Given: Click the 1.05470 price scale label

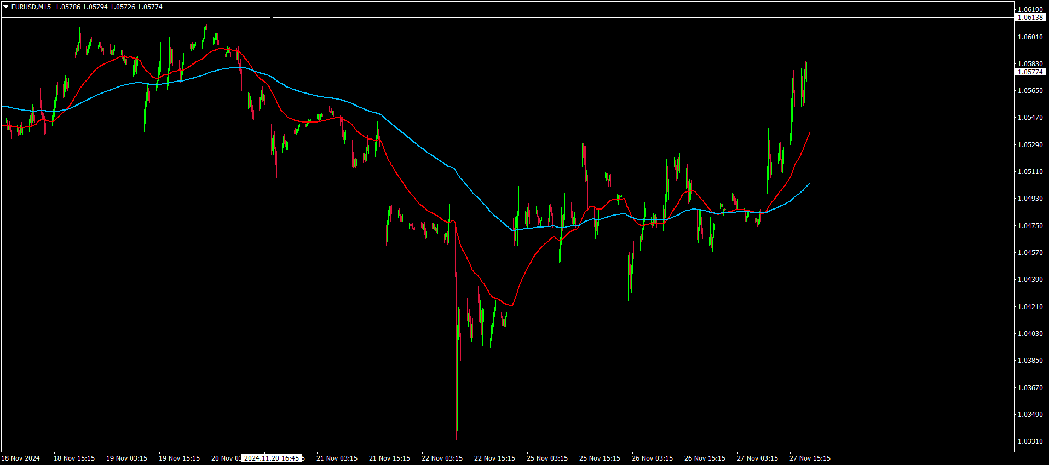Looking at the screenshot, I should click(1030, 118).
